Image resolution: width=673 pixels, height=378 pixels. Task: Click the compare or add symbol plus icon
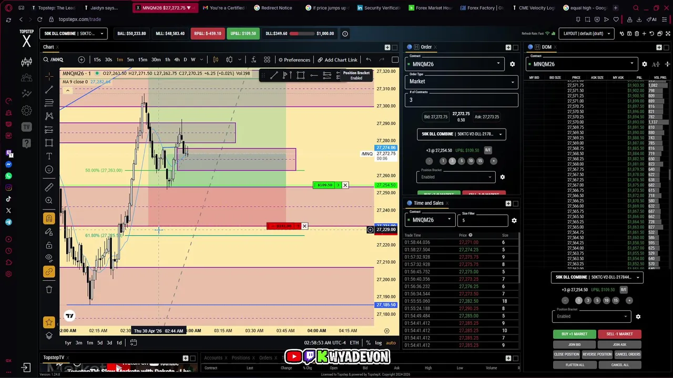tap(81, 60)
